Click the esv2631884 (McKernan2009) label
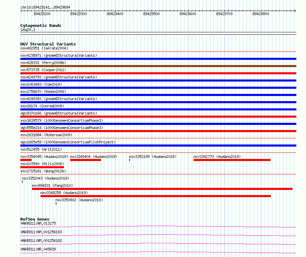The image size is (306, 257). point(46,135)
